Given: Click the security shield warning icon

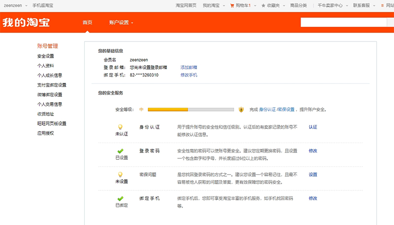Looking at the screenshot, I should point(241,110).
